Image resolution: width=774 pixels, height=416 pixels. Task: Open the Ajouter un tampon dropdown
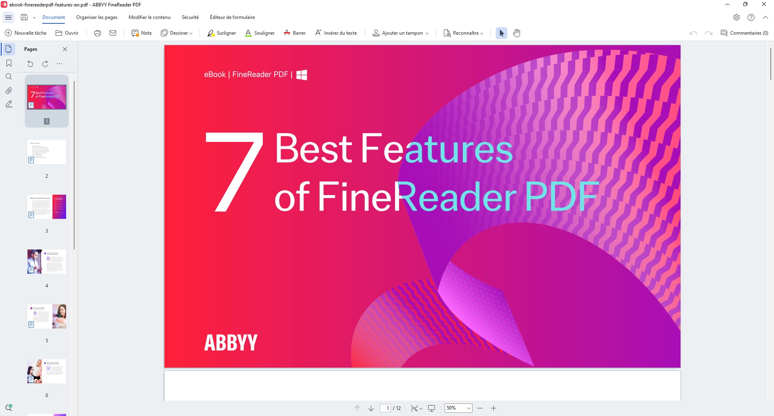pyautogui.click(x=400, y=33)
